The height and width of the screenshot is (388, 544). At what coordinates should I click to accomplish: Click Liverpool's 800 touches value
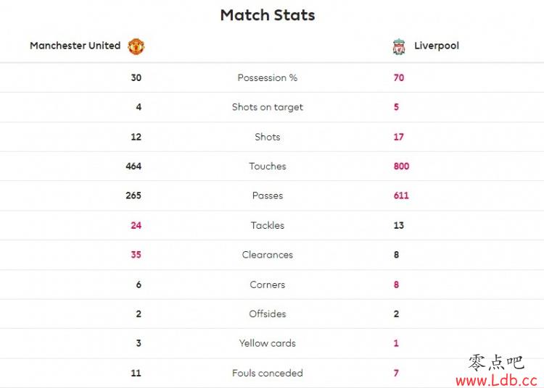pyautogui.click(x=401, y=166)
